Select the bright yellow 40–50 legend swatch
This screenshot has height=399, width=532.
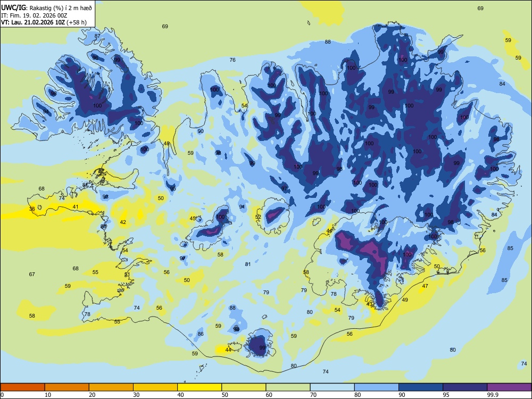coord(199,387)
